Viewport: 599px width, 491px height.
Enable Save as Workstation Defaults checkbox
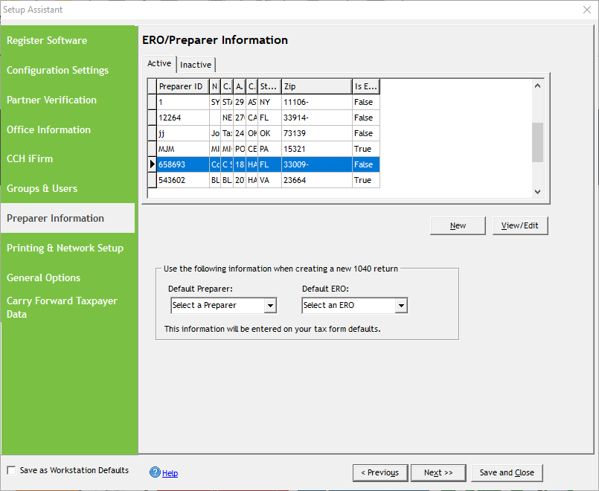(10, 470)
